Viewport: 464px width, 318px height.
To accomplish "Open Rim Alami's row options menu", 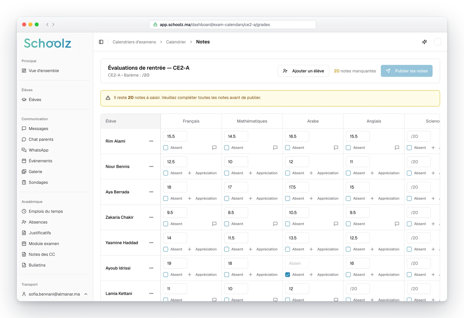I will pos(151,141).
